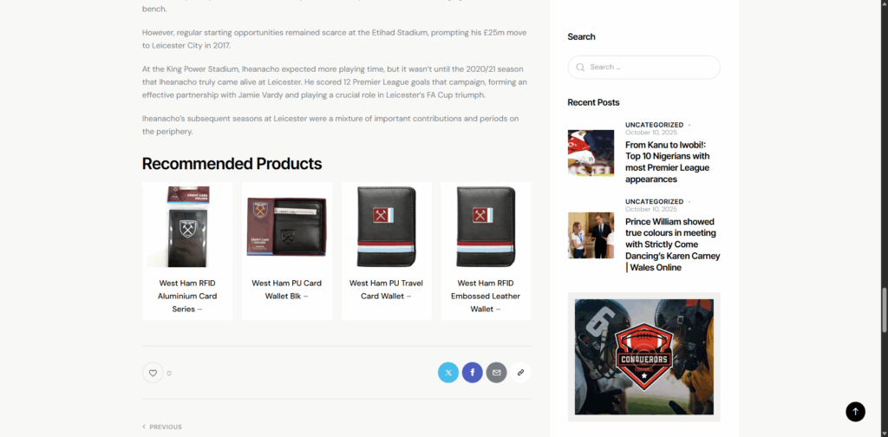This screenshot has height=437, width=888.
Task: Open West Ham PU Travel Card Wallet image
Action: click(x=386, y=226)
